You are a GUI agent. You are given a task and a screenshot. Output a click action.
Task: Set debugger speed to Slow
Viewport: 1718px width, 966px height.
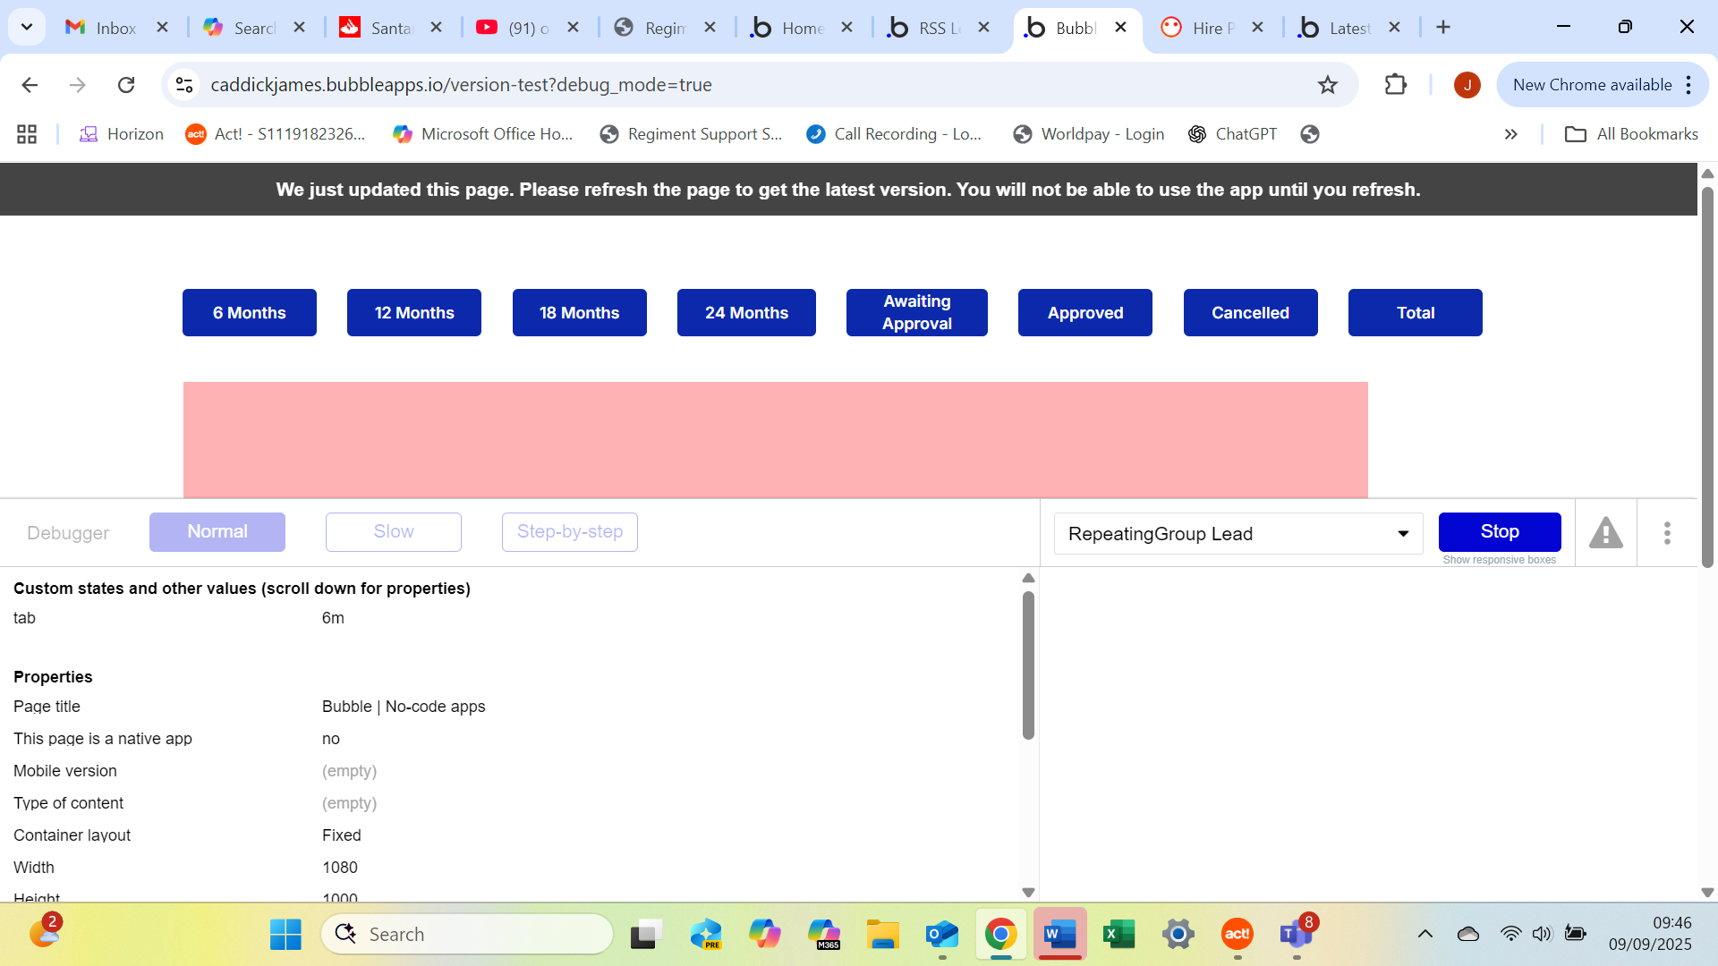393,532
